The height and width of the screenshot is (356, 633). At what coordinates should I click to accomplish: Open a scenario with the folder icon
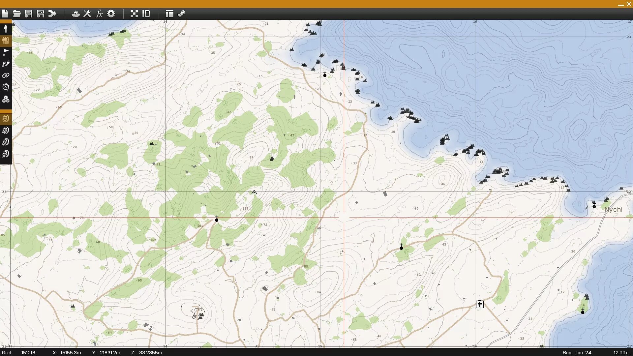pos(17,14)
